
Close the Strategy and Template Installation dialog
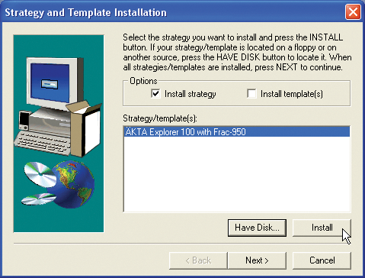click(x=353, y=11)
